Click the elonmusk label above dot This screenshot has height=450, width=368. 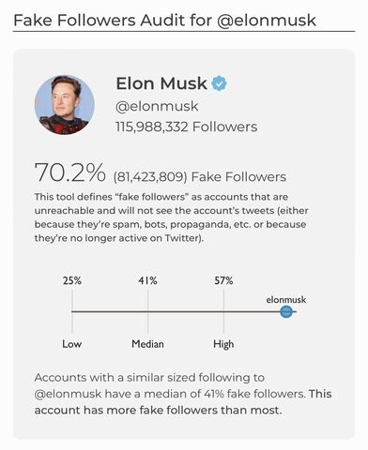click(x=286, y=300)
